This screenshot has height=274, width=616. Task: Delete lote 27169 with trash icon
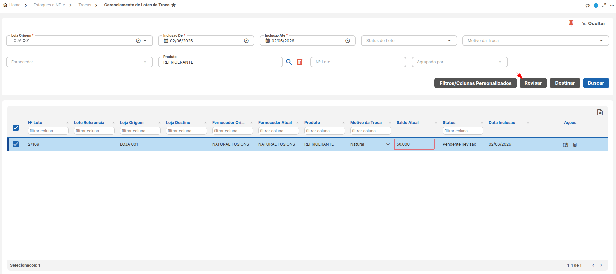[575, 145]
